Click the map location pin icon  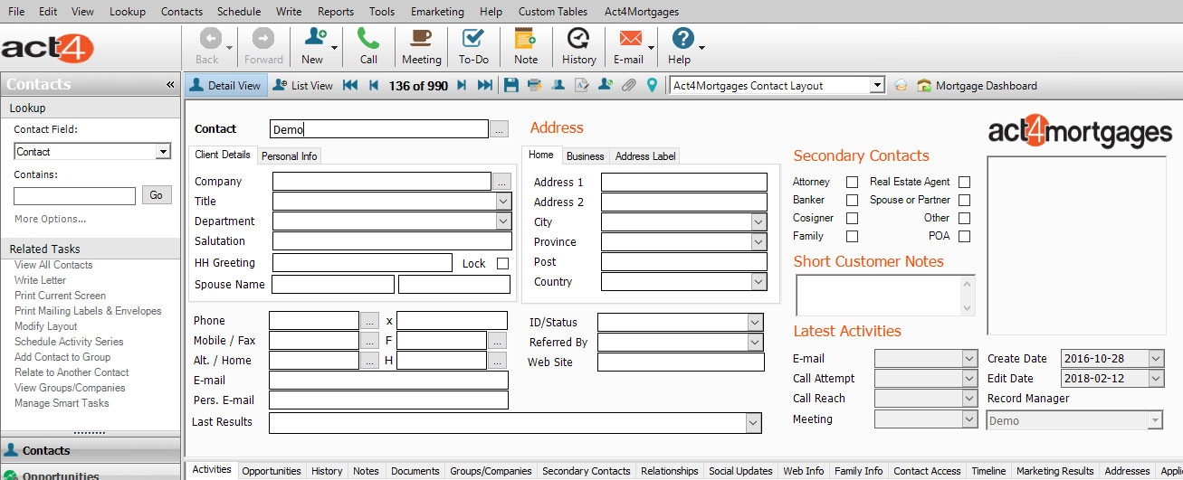(x=652, y=86)
